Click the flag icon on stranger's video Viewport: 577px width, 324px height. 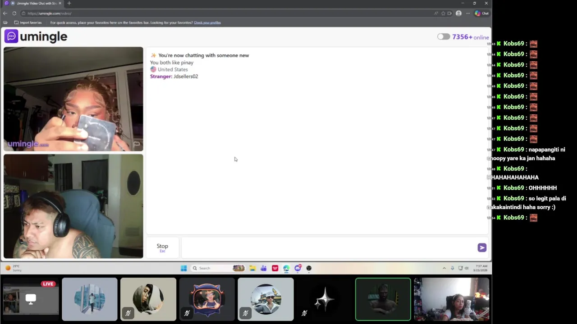point(136,144)
